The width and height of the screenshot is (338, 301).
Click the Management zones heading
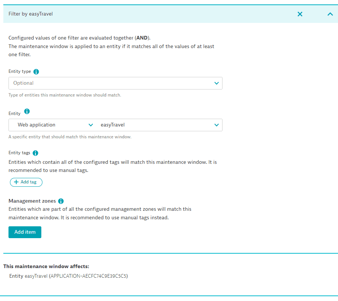(32, 201)
